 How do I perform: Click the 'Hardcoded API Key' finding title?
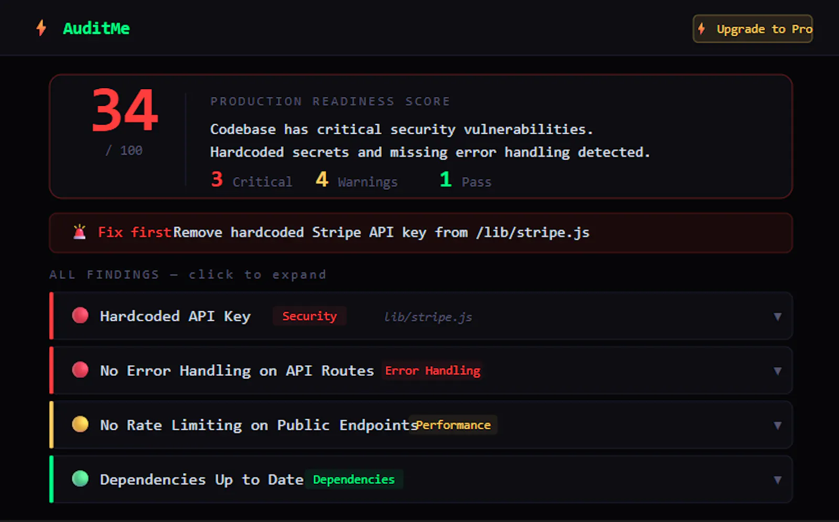(175, 317)
